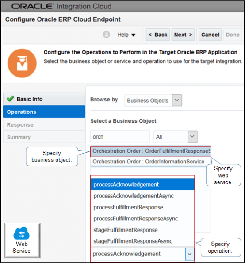Screen dimensions: 245x263
Task: Select the Response step
Action: click(x=44, y=124)
